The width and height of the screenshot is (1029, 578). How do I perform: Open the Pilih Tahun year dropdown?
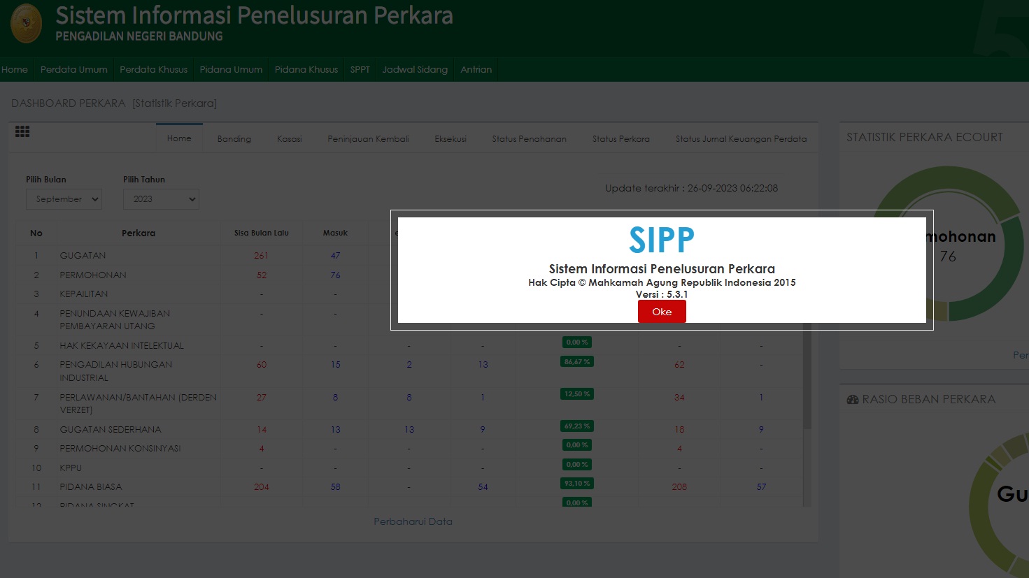(x=161, y=199)
